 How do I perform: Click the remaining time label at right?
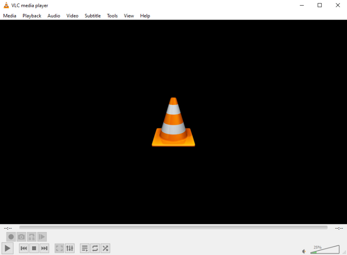coord(339,228)
